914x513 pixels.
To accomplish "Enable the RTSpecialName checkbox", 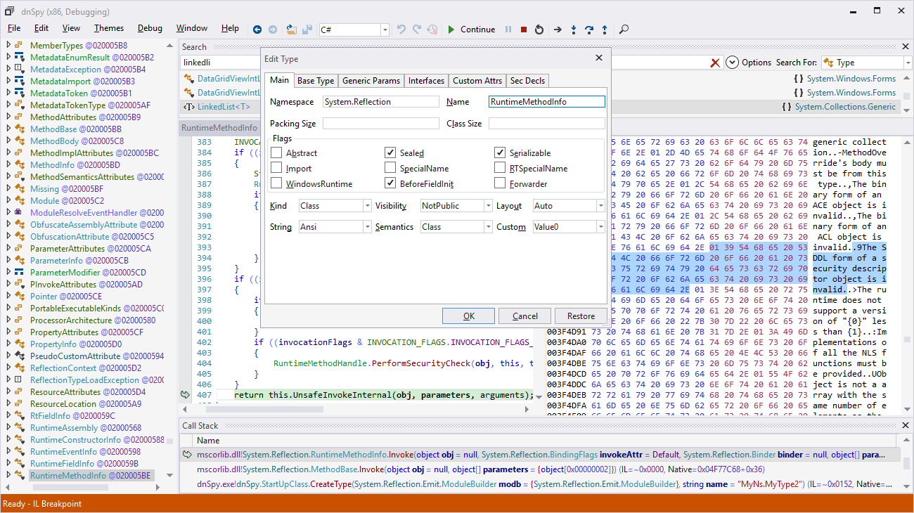I will (x=500, y=168).
